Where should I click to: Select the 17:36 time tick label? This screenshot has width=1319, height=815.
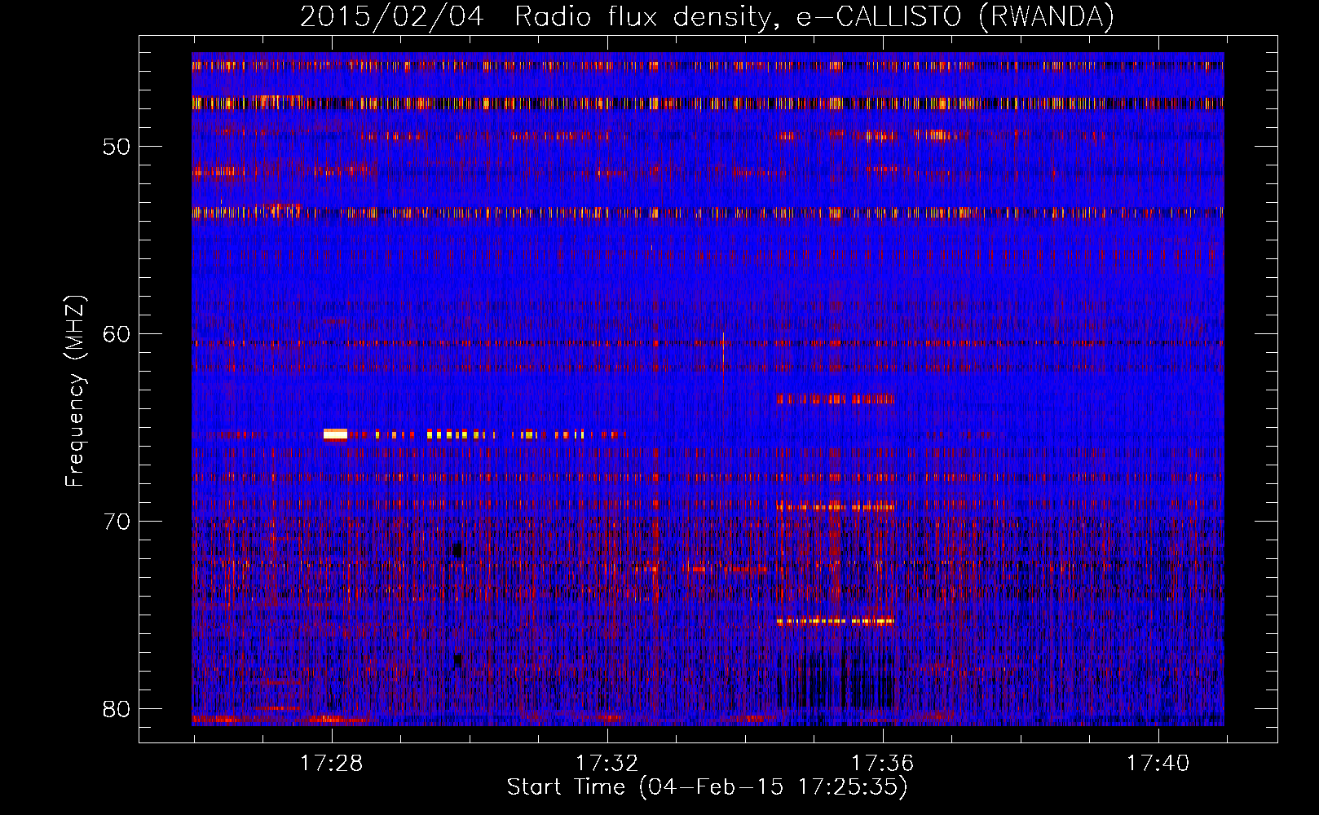(883, 763)
